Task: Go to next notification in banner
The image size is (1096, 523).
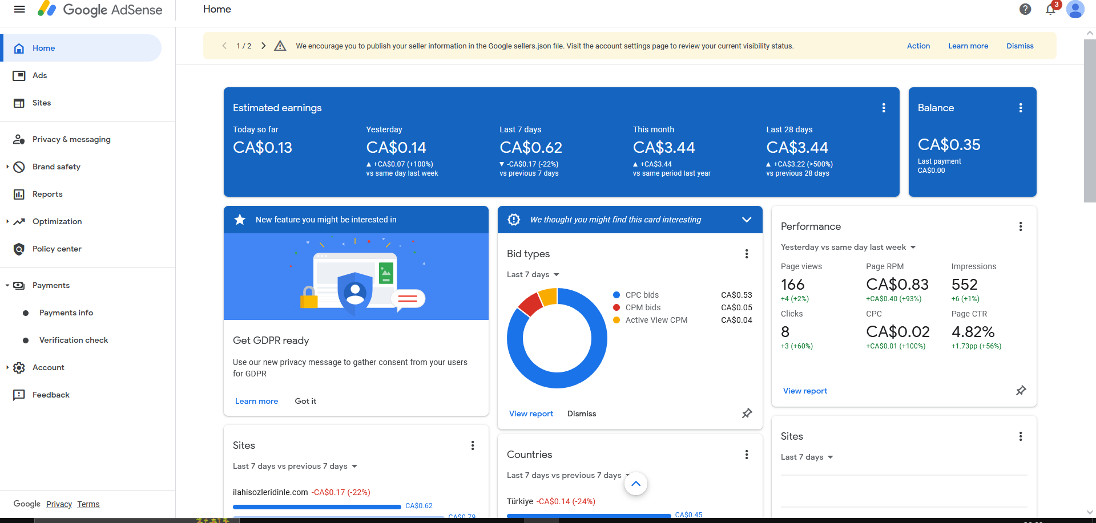Action: (263, 46)
